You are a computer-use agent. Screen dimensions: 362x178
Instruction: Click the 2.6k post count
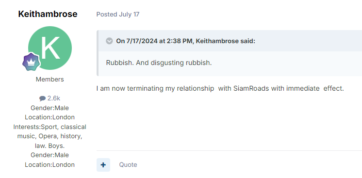click(54, 98)
